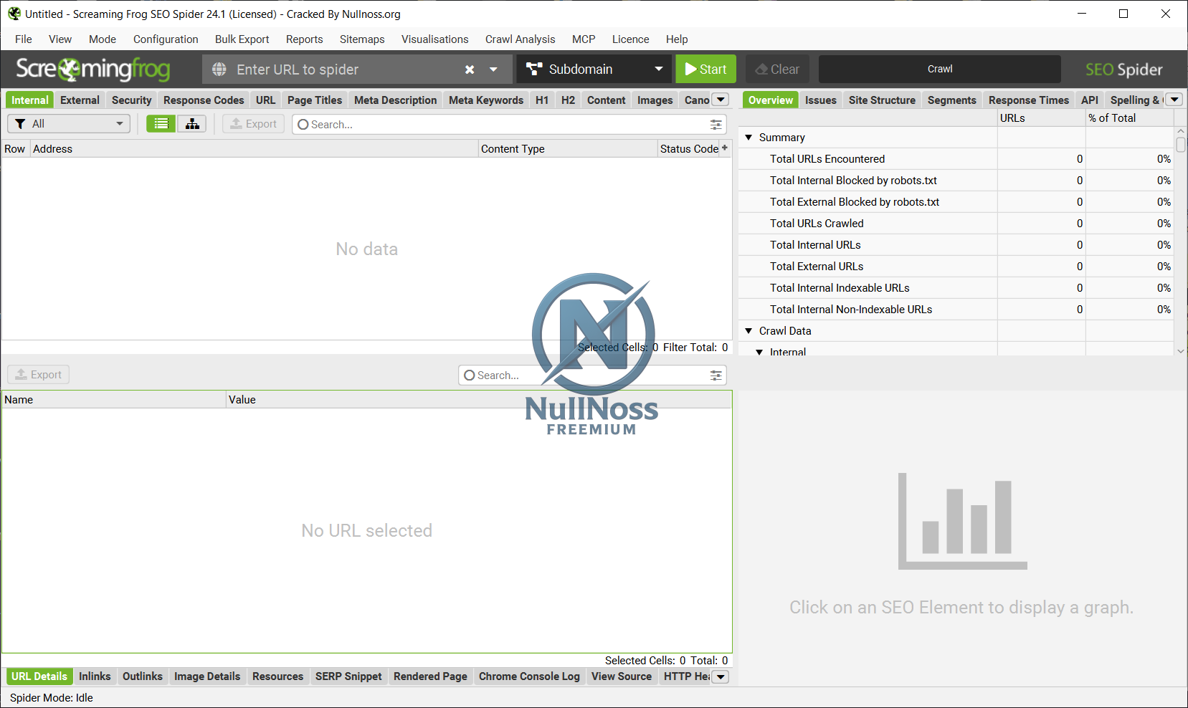Select the Page Titles tab
Screen dimensions: 1188x708
pyautogui.click(x=315, y=100)
